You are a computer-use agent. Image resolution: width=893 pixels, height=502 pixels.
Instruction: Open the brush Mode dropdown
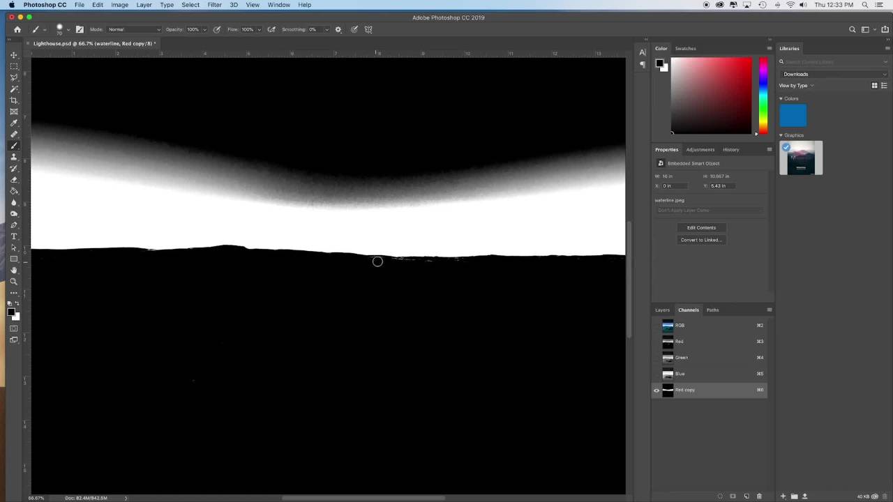(134, 29)
